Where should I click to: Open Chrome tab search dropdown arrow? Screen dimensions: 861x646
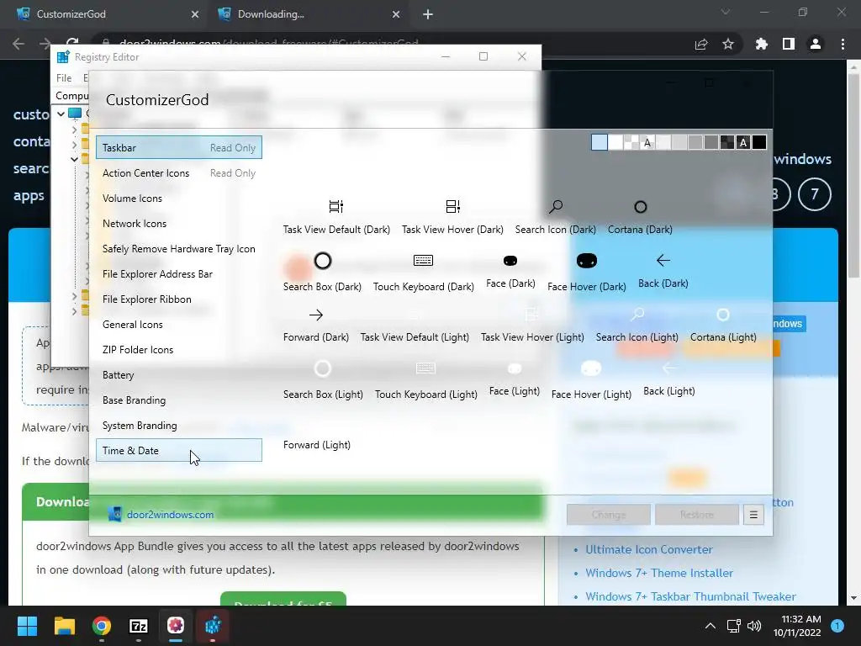click(x=726, y=12)
